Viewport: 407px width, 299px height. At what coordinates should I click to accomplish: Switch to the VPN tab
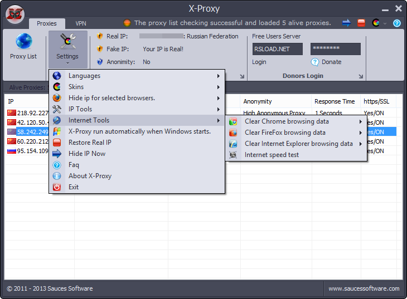coord(81,23)
